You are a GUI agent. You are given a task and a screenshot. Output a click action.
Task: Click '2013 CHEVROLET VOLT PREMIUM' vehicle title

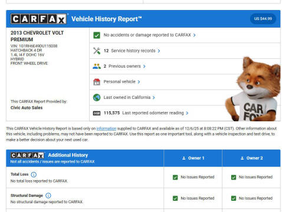pyautogui.click(x=37, y=36)
